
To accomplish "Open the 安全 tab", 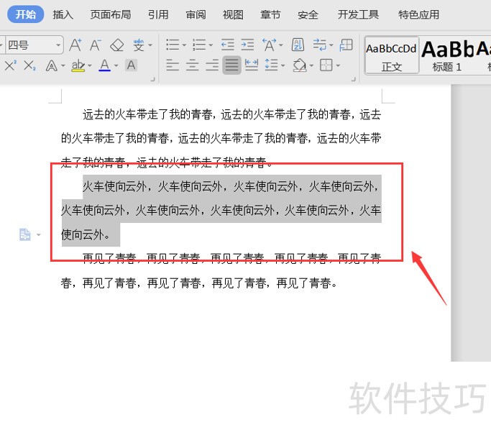I will pyautogui.click(x=308, y=14).
